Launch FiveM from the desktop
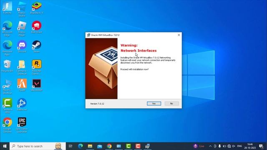The width and height of the screenshot is (267, 150). [22, 85]
